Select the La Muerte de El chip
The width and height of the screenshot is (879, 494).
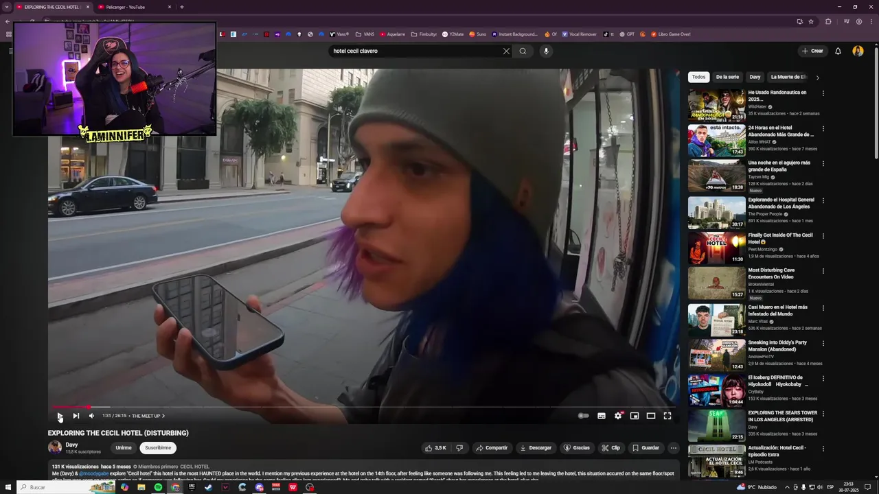788,77
